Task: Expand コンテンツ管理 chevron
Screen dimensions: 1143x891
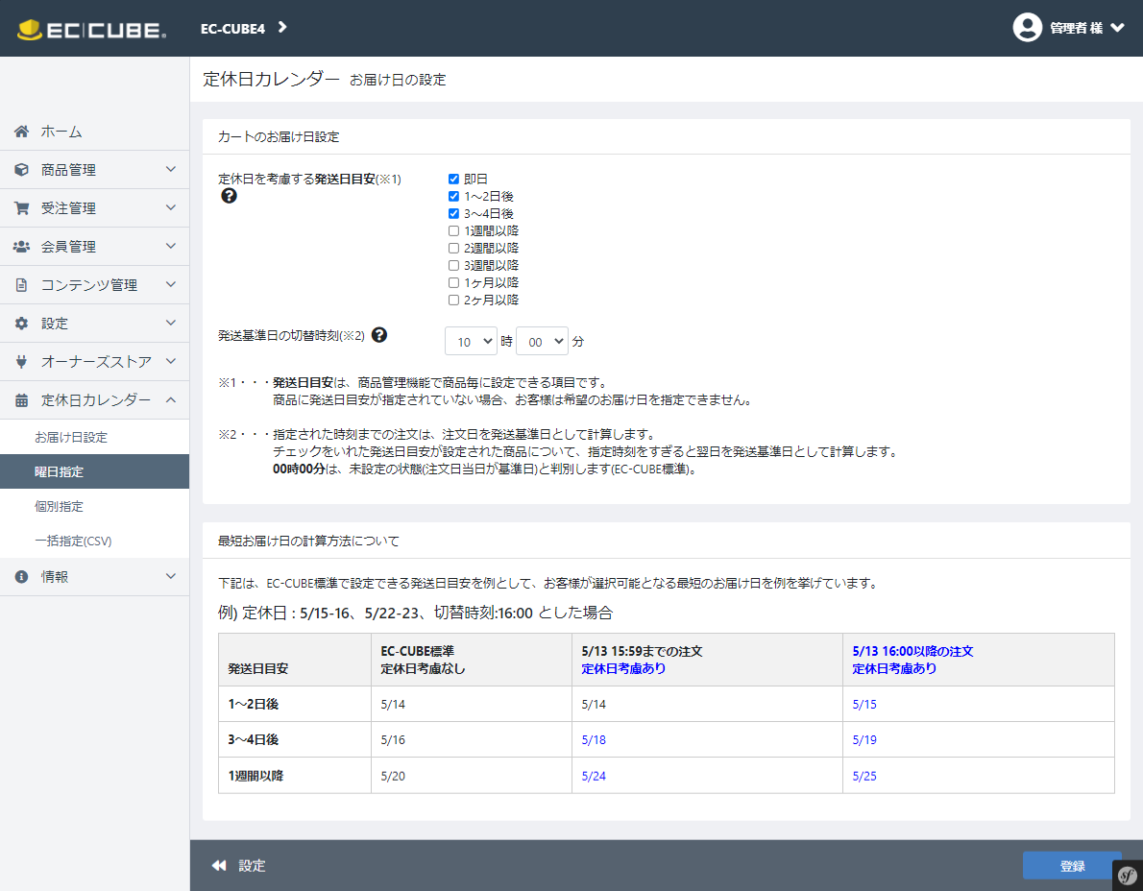Action: (171, 284)
